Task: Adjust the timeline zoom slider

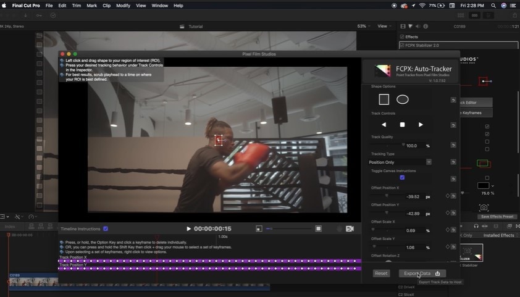Action: [x=288, y=228]
